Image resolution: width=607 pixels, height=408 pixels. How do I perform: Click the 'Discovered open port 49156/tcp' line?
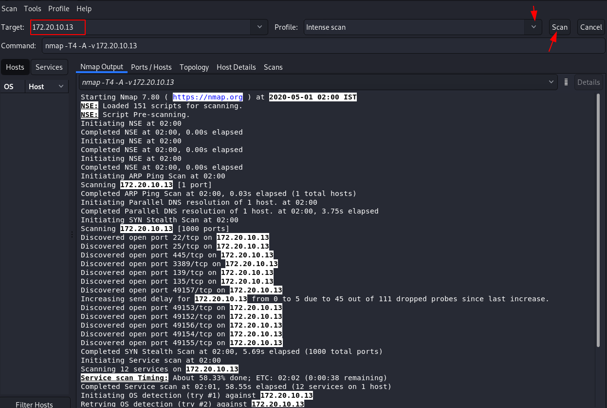182,326
